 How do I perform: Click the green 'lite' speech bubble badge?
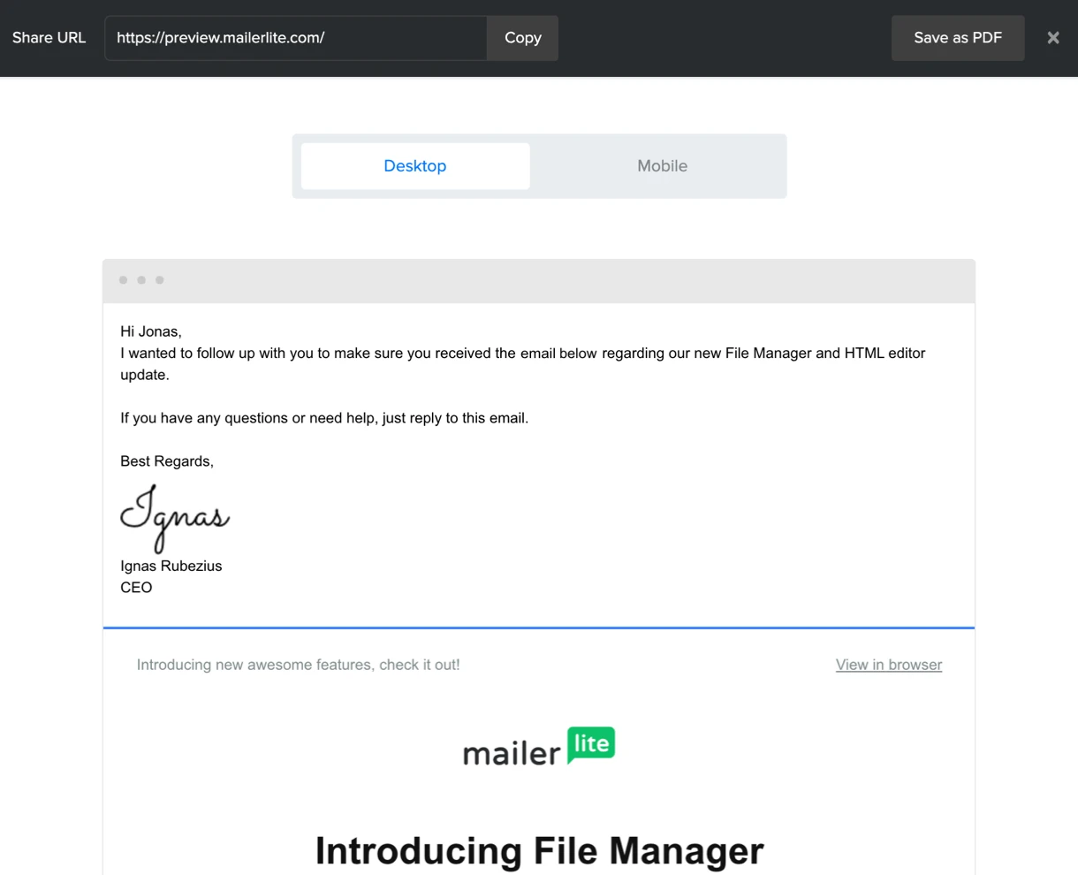coord(591,744)
